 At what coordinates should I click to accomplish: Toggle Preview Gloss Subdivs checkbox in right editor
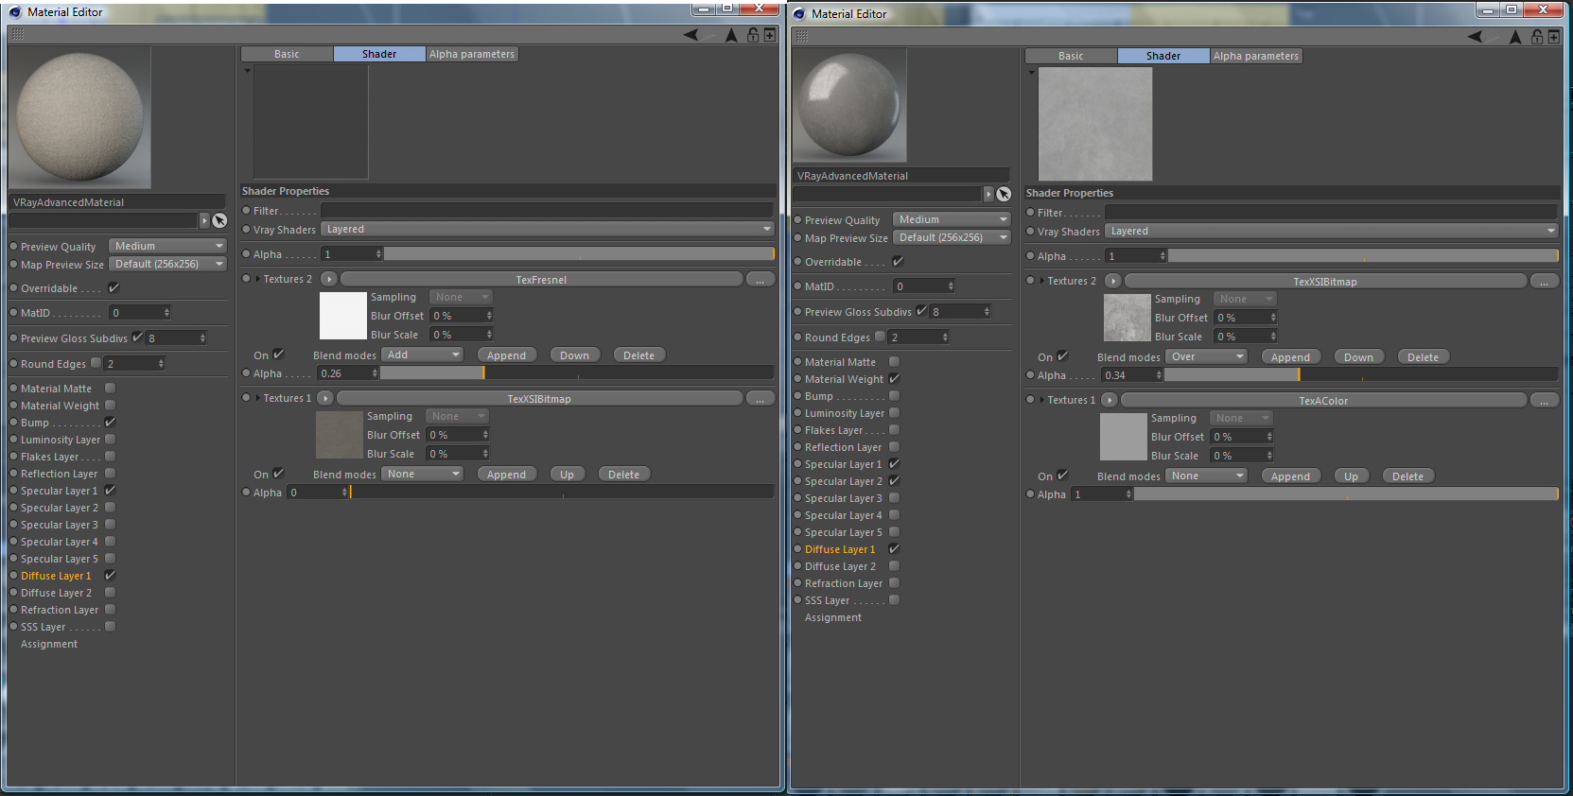click(x=921, y=310)
